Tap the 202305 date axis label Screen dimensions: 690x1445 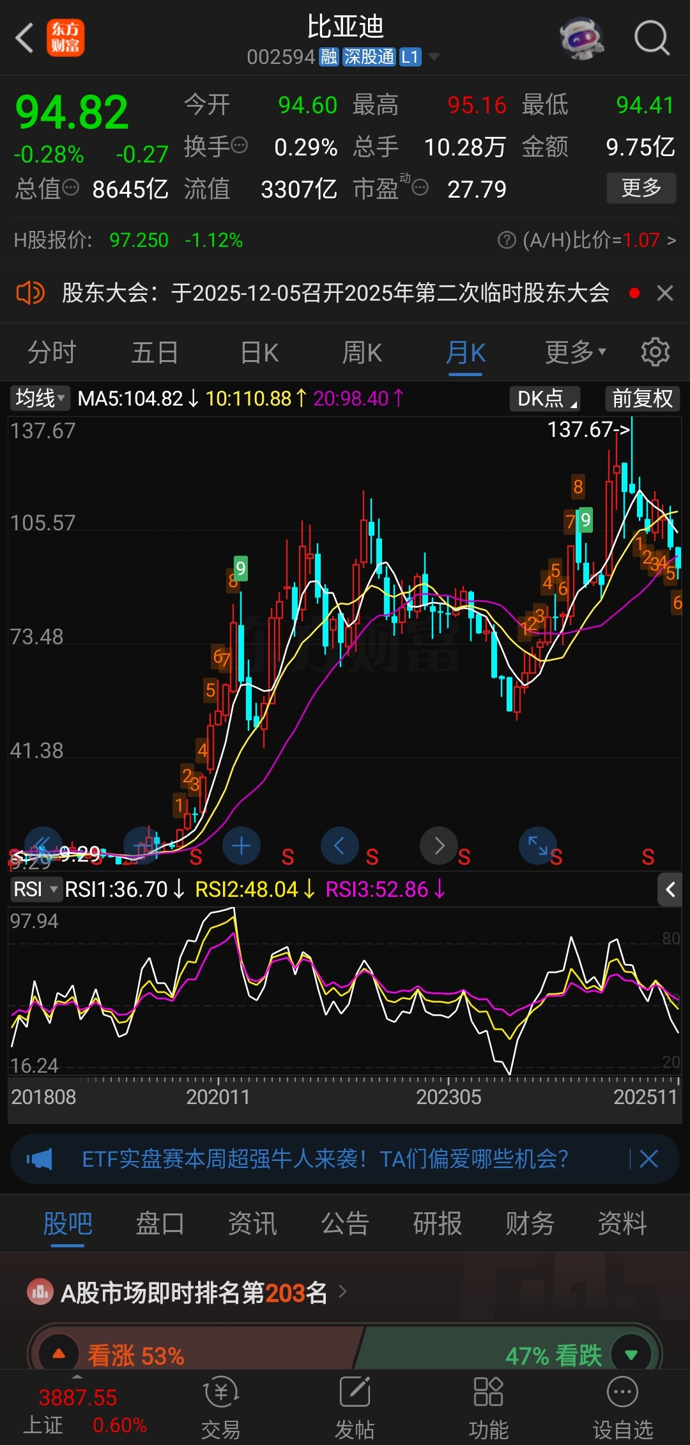click(448, 1097)
